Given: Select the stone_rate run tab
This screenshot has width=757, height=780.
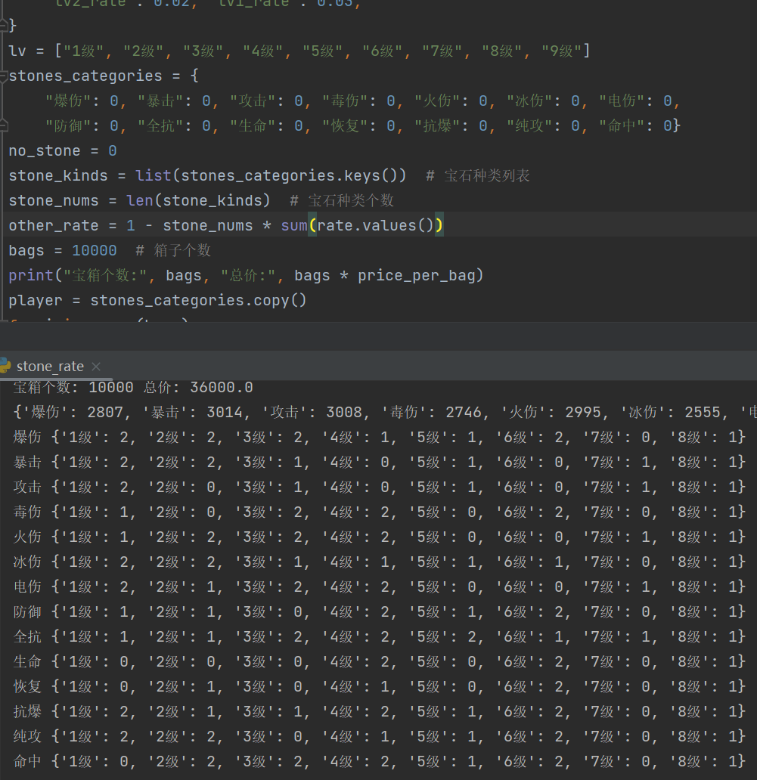Looking at the screenshot, I should (x=50, y=367).
